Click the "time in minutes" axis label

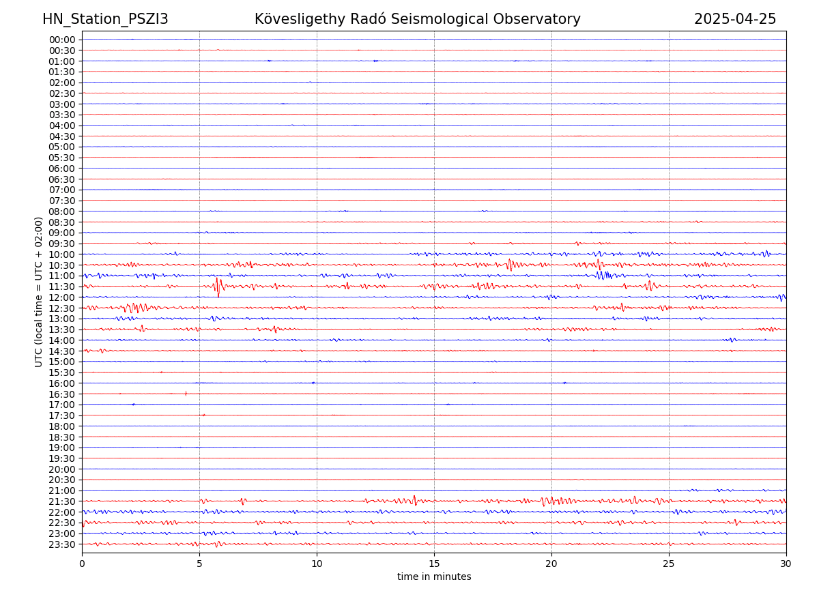coord(434,576)
